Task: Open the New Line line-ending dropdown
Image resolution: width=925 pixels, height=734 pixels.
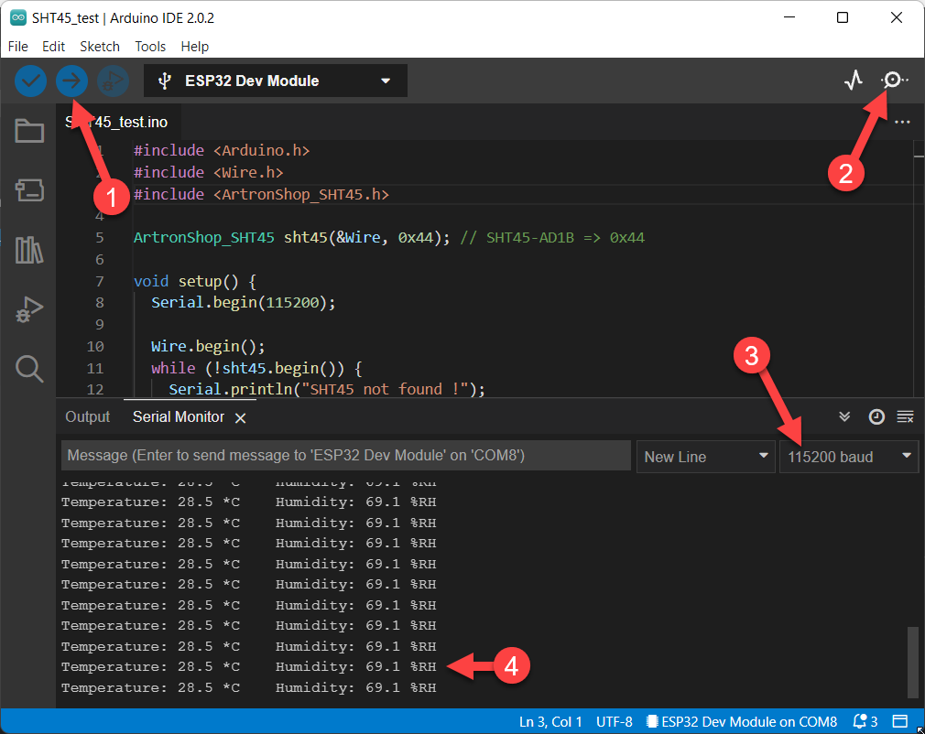Action: (x=705, y=457)
